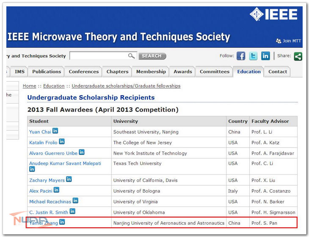Select the Awards tab

(183, 72)
